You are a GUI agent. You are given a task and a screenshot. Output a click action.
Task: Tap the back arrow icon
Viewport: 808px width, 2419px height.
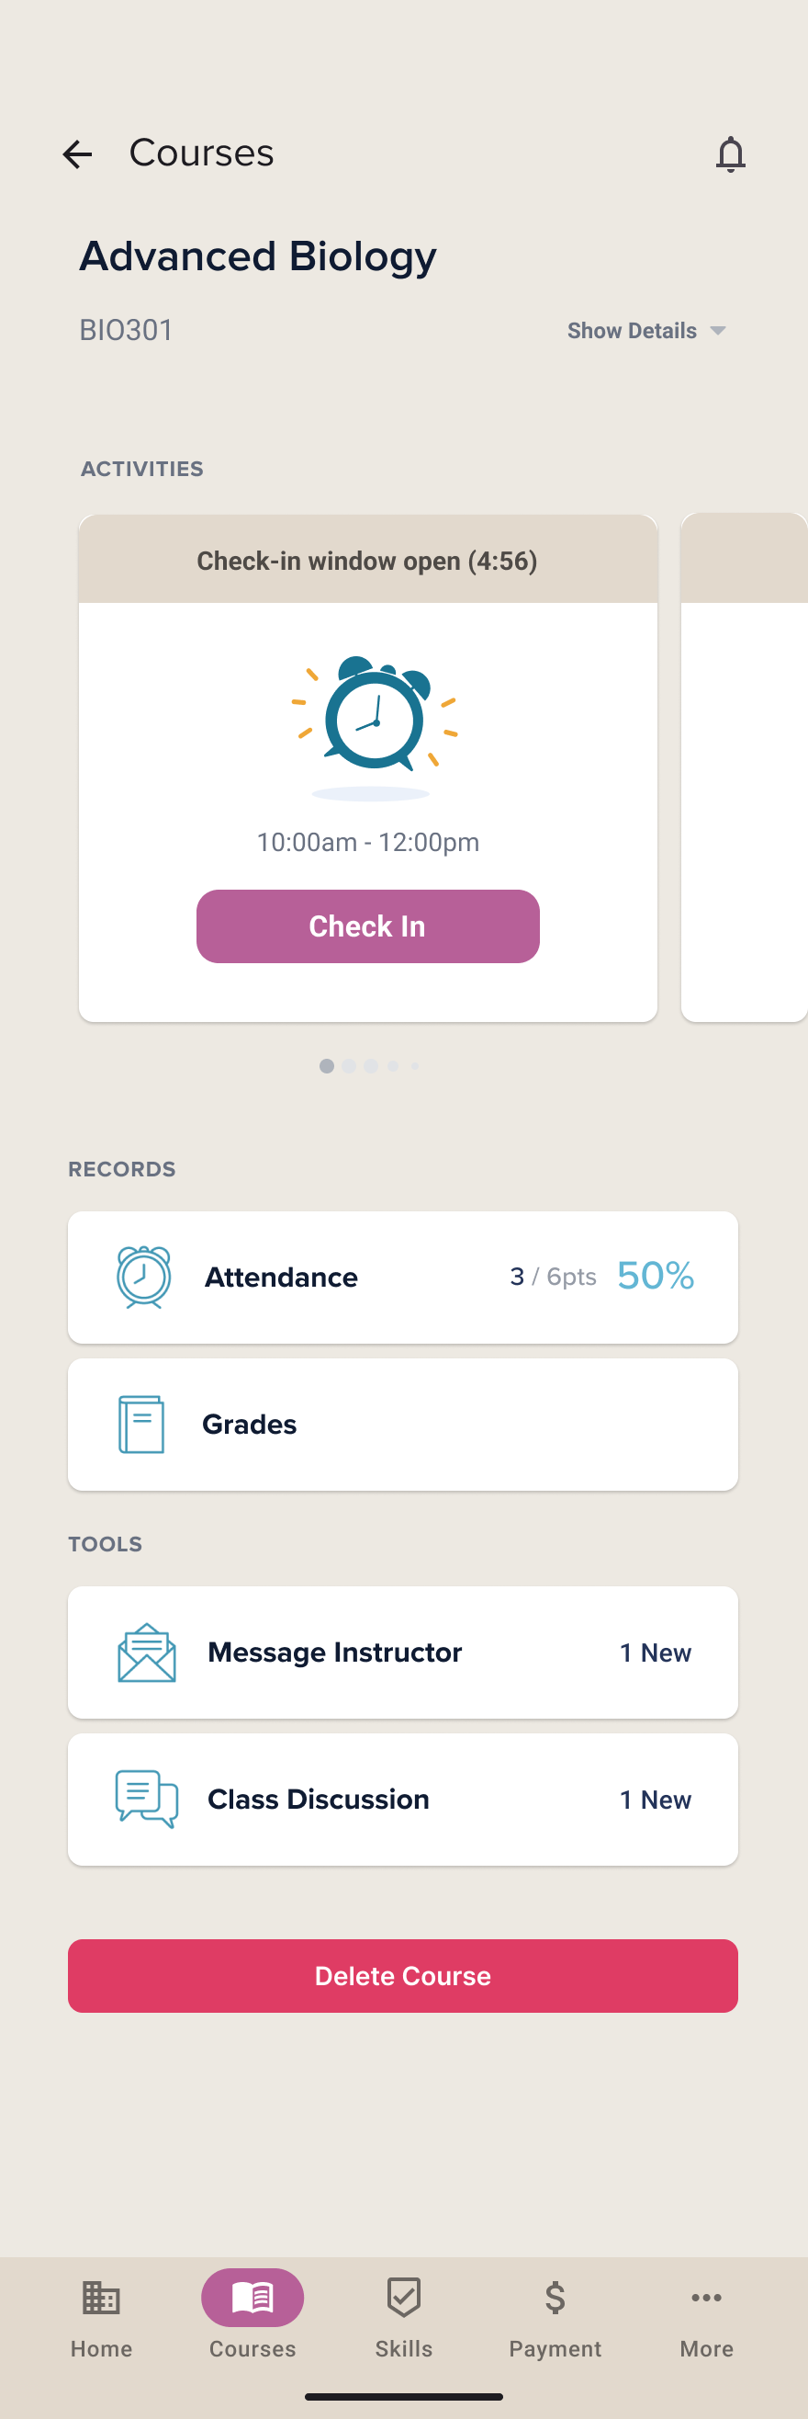tap(77, 154)
